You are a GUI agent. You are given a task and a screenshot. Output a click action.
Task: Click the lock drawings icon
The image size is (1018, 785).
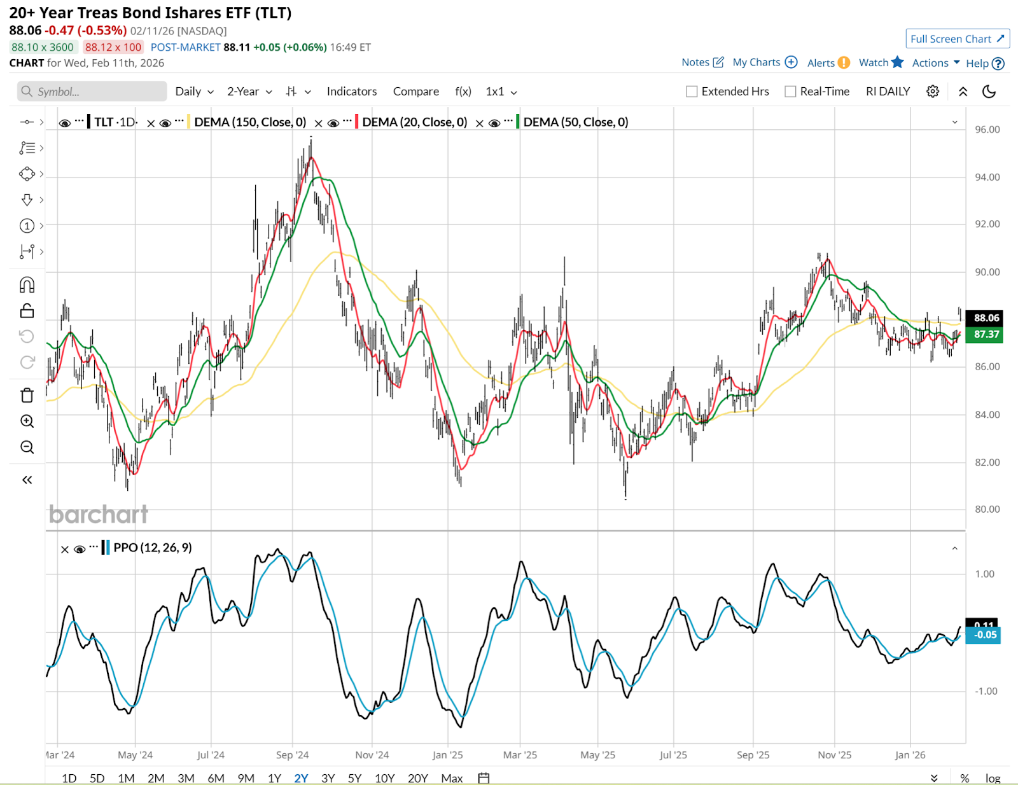point(27,310)
